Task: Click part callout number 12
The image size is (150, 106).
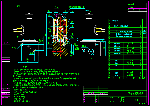Action: click(x=49, y=11)
